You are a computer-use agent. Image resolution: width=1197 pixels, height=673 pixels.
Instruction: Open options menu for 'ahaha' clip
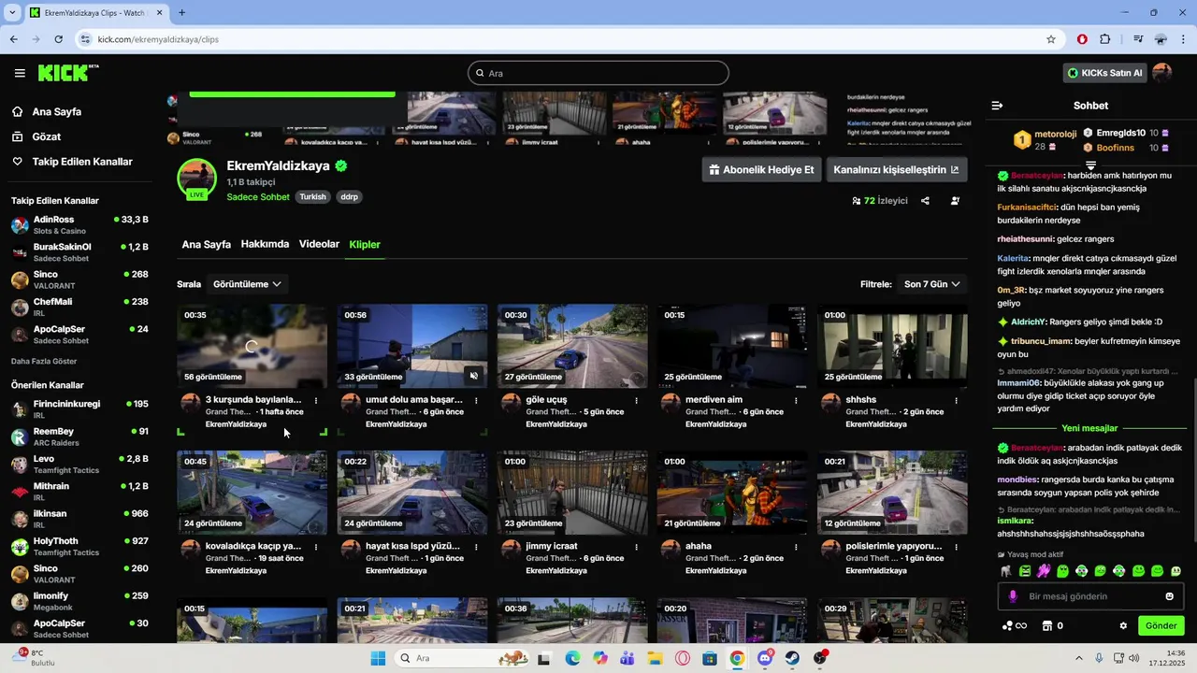coord(796,547)
